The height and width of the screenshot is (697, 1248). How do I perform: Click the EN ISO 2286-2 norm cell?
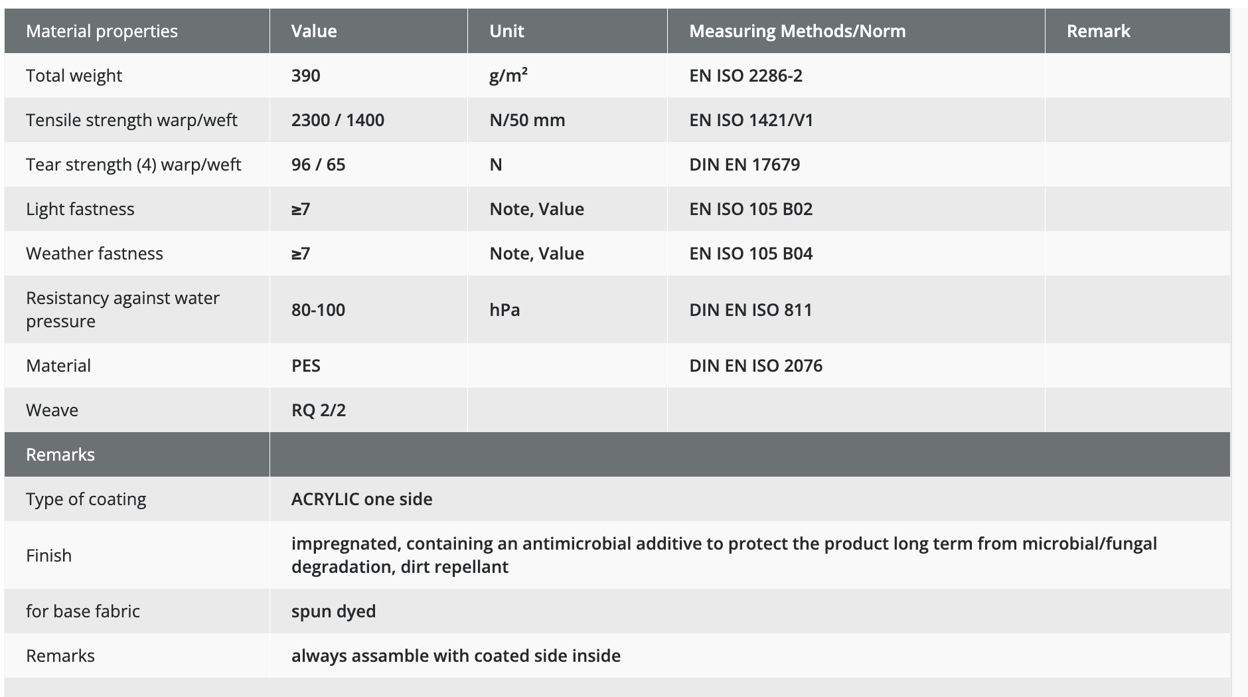[x=745, y=76]
